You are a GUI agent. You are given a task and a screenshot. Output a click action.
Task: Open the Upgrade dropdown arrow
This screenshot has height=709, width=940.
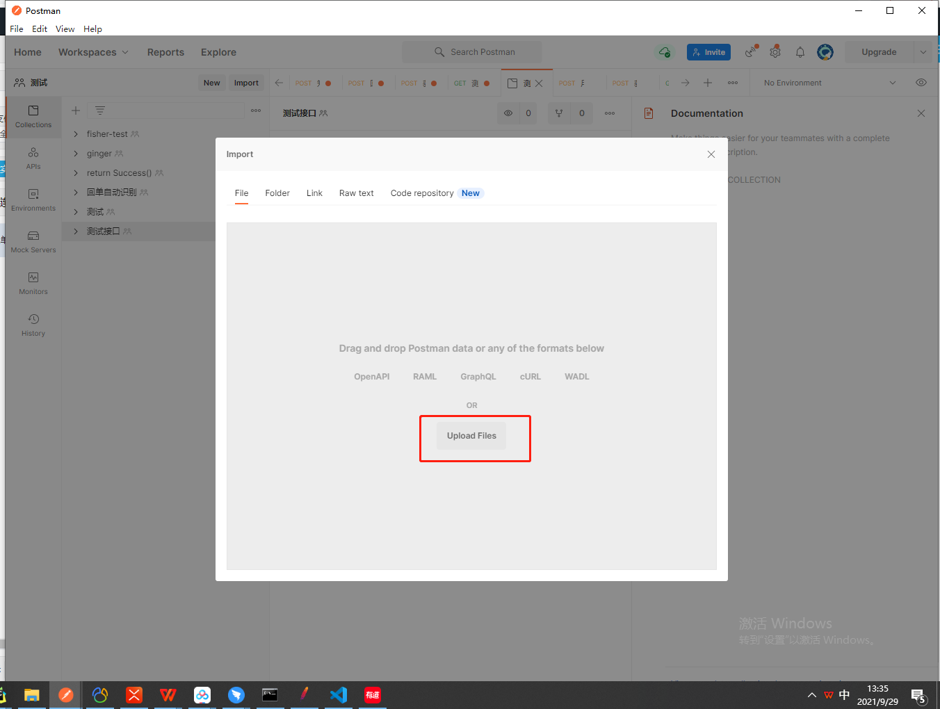click(x=923, y=52)
